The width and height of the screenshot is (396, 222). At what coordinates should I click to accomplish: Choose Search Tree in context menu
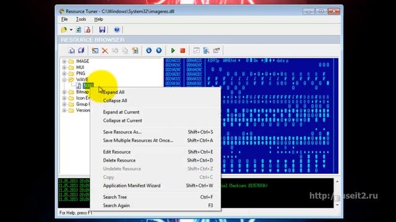[155, 197]
